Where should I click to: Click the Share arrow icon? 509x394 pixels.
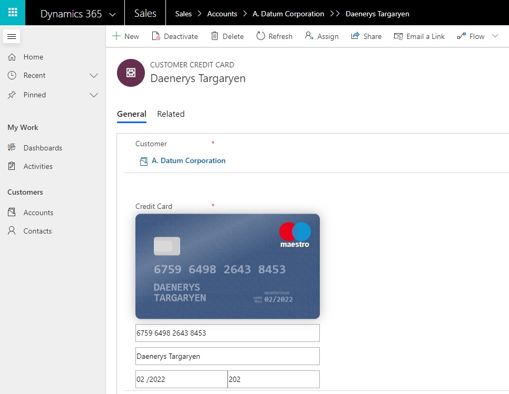(x=355, y=36)
